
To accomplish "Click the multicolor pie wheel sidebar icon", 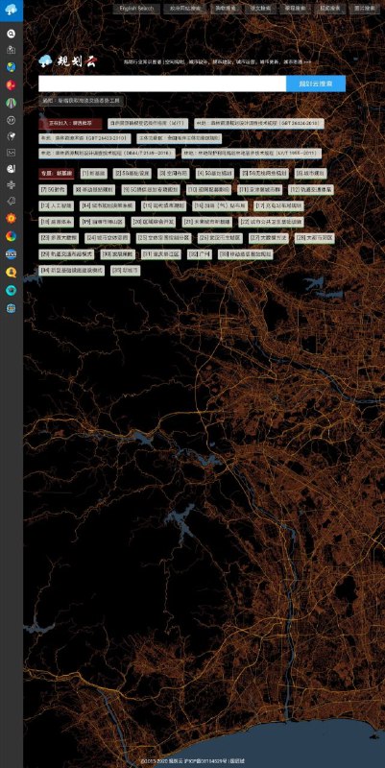I will click(11, 236).
